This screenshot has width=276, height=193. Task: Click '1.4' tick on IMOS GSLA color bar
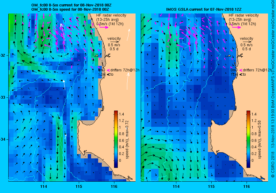tap(254, 114)
